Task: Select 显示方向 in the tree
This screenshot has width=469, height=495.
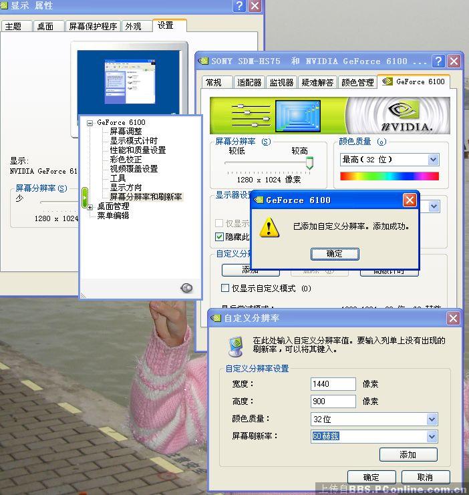Action: (x=126, y=188)
